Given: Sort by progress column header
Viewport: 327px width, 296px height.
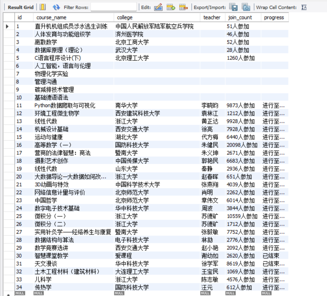Looking at the screenshot, I should point(275,17).
